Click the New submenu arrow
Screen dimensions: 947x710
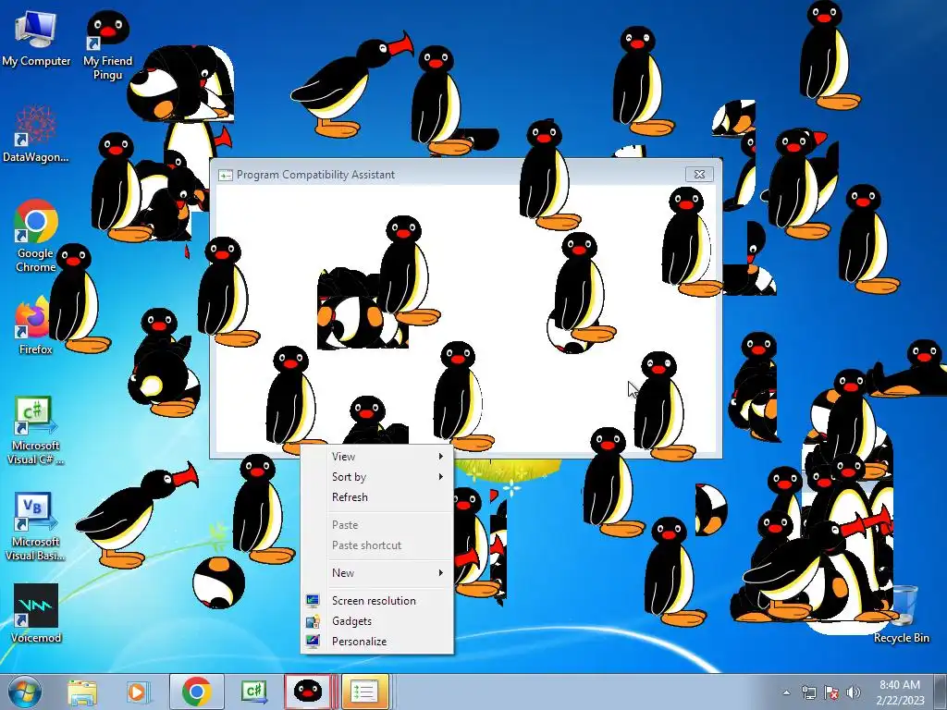coord(441,573)
